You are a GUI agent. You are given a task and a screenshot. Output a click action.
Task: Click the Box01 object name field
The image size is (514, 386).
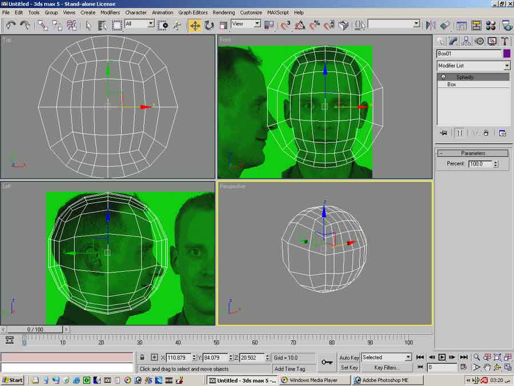click(x=469, y=54)
